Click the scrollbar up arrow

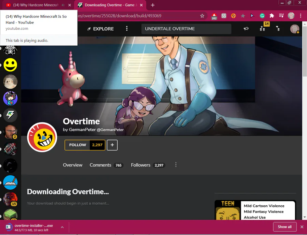pyautogui.click(x=305, y=24)
